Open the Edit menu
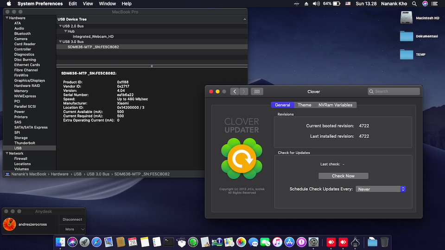 click(73, 4)
